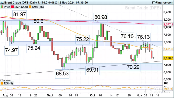This screenshot has width=174, height=98.
Task: Click the Oct label on date axis
Action: pyautogui.click(x=93, y=96)
